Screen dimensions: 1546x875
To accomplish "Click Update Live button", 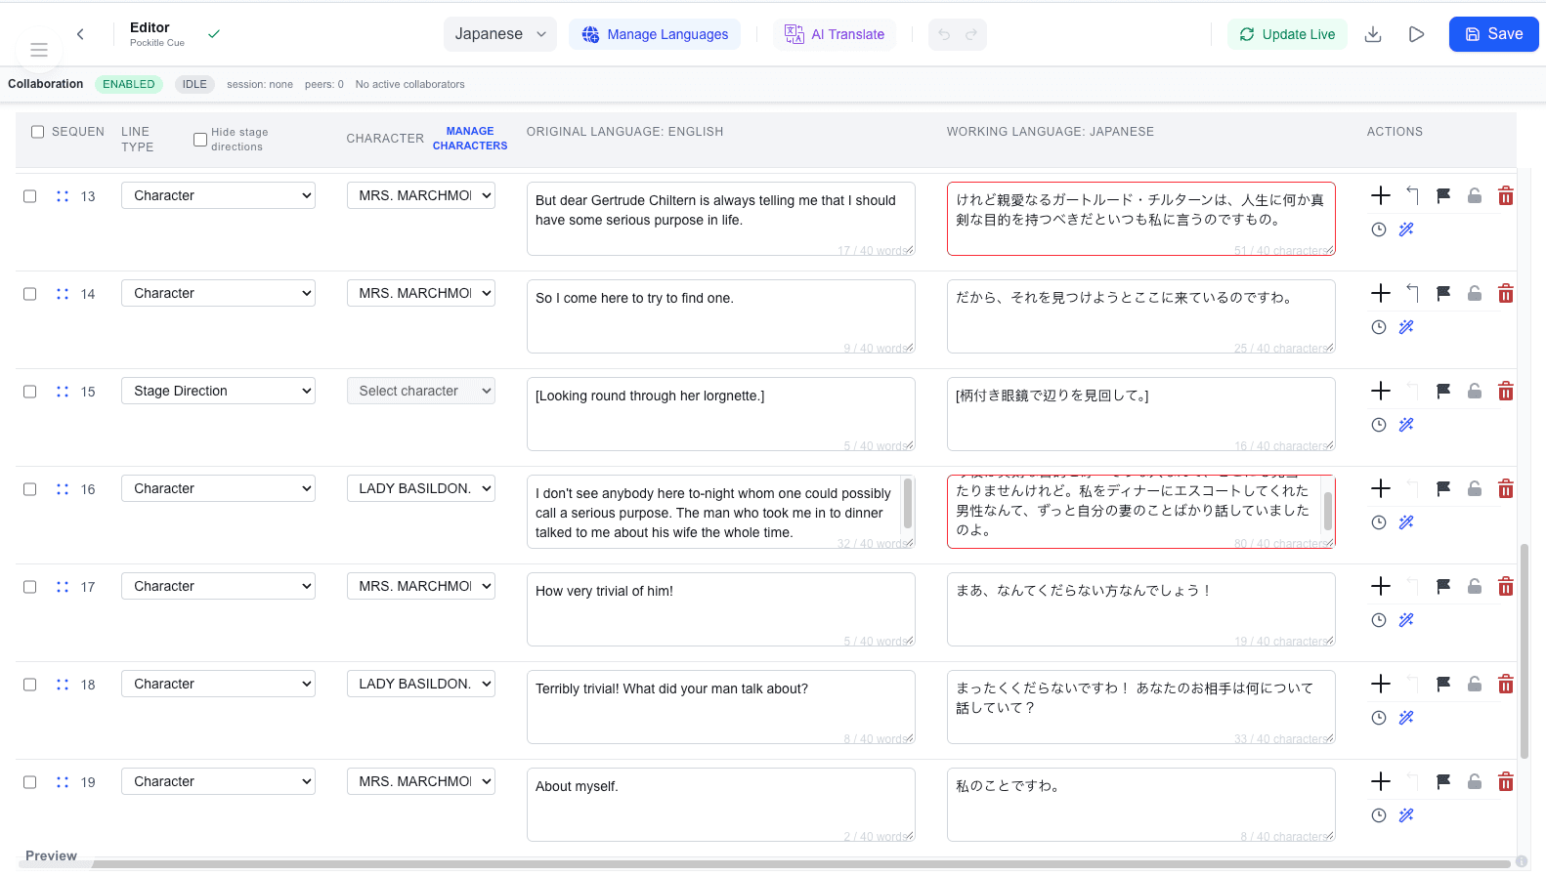I will [1287, 34].
